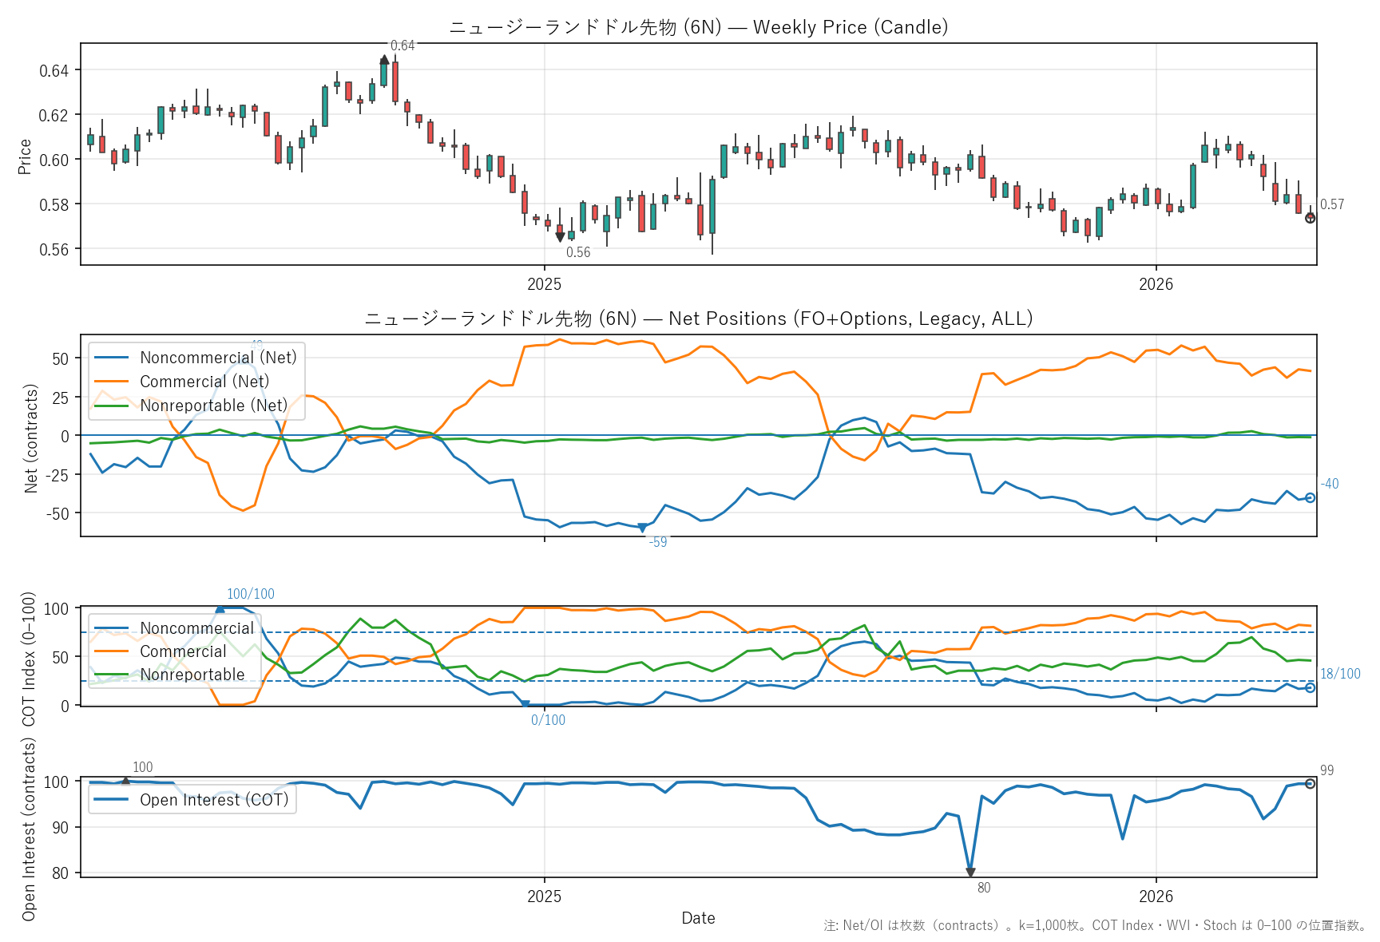The width and height of the screenshot is (1380, 942).
Task: Select the latest COT index circle at 18/100
Action: [x=1310, y=687]
